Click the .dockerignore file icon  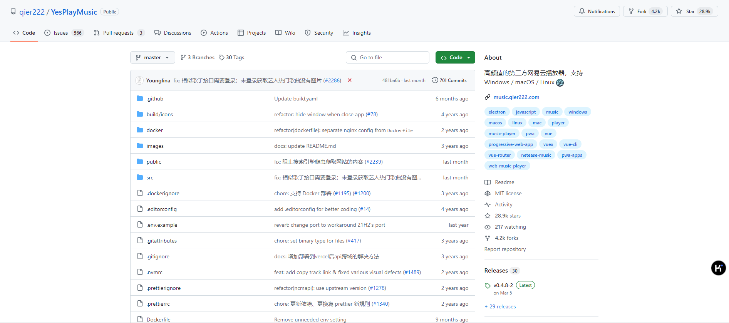(x=140, y=193)
